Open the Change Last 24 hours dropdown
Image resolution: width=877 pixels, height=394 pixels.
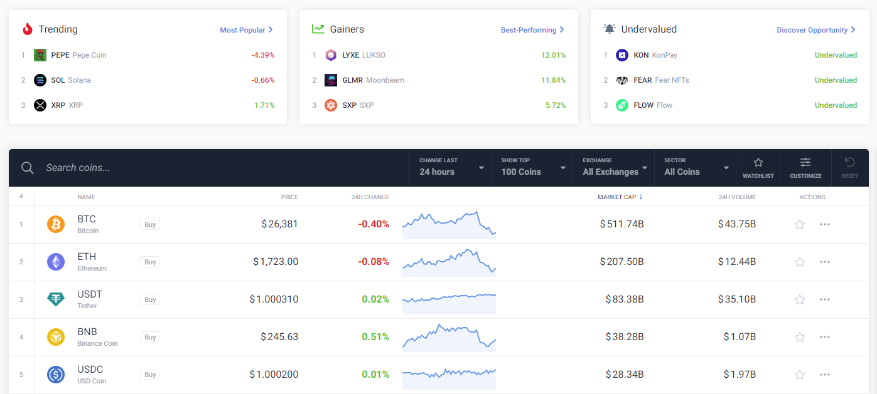click(x=450, y=168)
